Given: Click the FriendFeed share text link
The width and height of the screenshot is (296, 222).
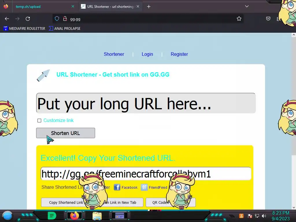Looking at the screenshot, I should tap(158, 187).
